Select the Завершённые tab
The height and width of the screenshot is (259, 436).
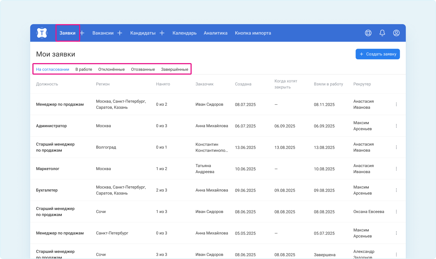175,69
